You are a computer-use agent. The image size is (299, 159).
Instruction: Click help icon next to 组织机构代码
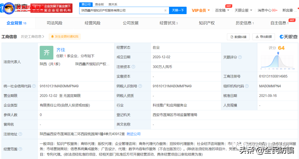pos(247,86)
